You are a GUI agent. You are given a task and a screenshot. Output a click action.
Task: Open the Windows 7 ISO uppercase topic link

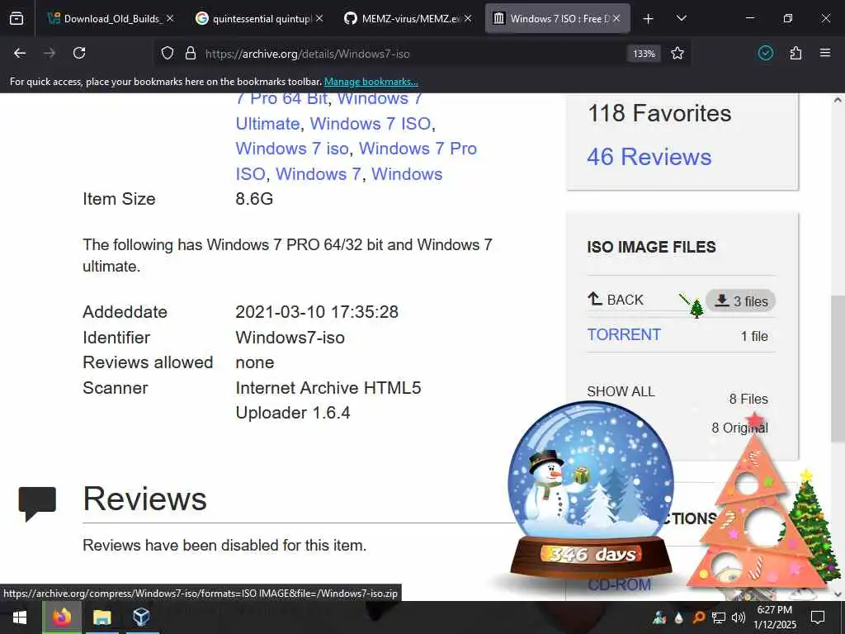click(371, 124)
